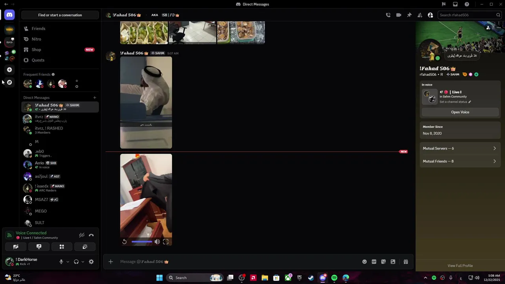Disconnect from voice call
Screen dimensions: 505x284
click(x=91, y=235)
